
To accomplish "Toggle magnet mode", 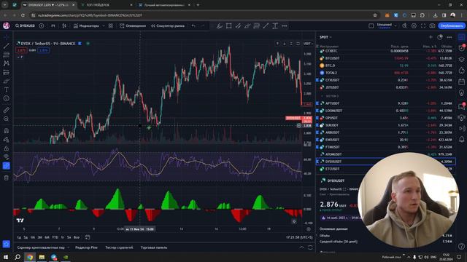I will [x=7, y=130].
